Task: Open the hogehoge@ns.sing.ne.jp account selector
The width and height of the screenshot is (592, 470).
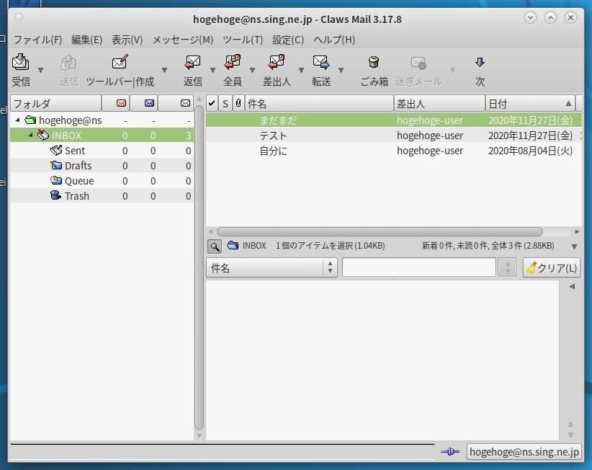Action: point(524,452)
